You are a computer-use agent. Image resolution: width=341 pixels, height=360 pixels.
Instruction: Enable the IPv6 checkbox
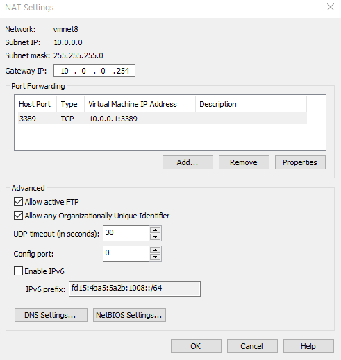point(18,271)
